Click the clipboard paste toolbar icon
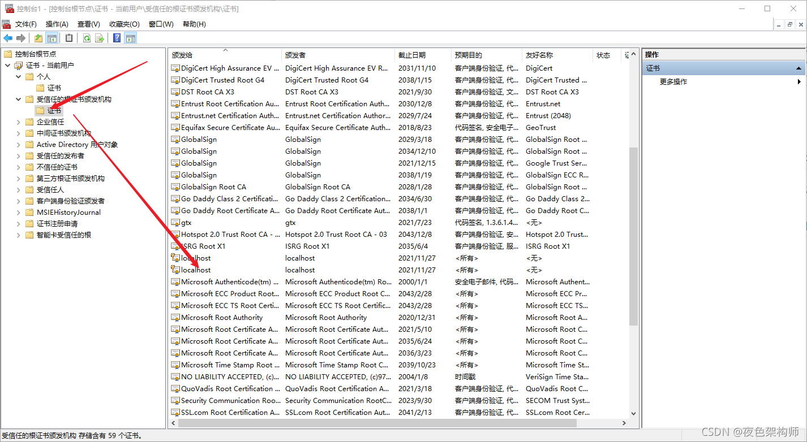Image resolution: width=807 pixels, height=442 pixels. coord(69,38)
